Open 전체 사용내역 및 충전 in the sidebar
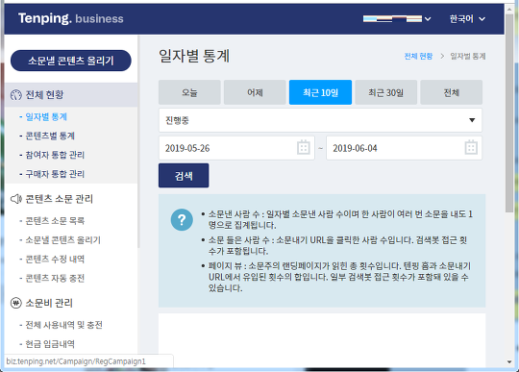Viewport: 519px width, 372px height. [x=63, y=325]
